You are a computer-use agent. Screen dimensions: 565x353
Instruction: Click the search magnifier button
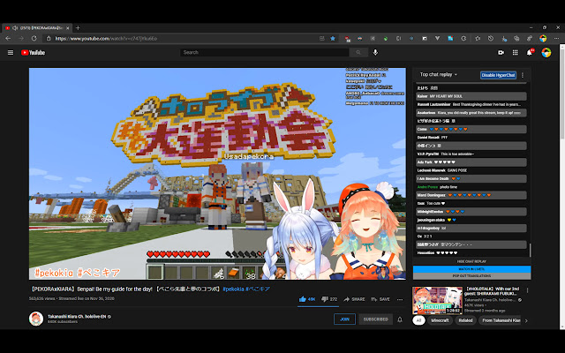358,53
